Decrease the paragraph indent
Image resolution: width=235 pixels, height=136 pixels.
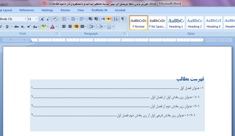coord(90,19)
